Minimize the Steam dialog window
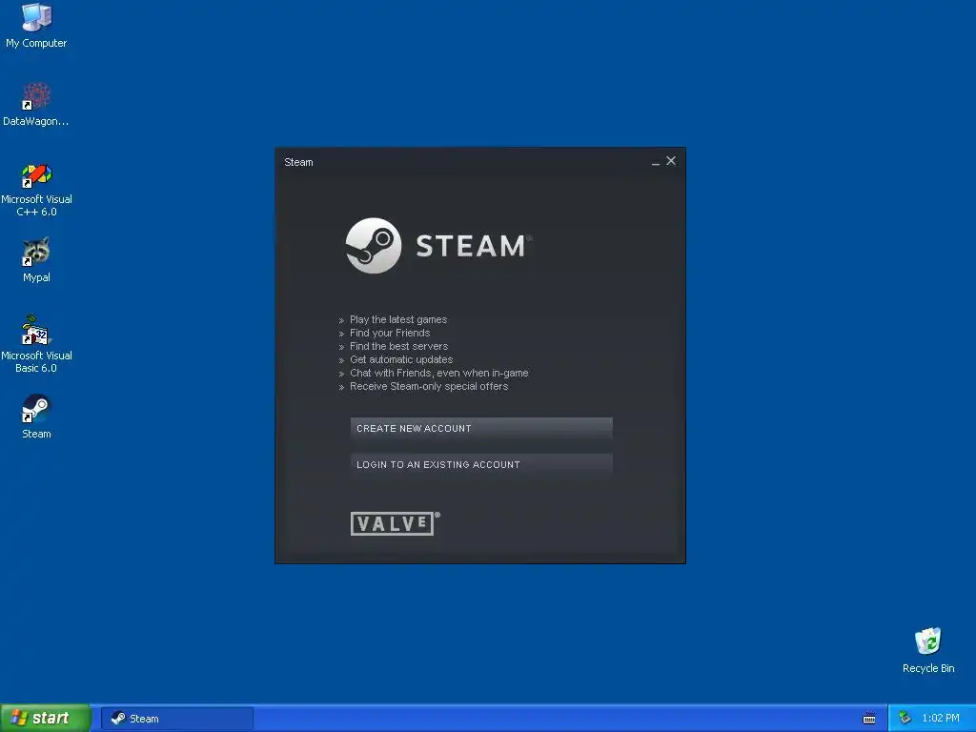 [x=656, y=162]
